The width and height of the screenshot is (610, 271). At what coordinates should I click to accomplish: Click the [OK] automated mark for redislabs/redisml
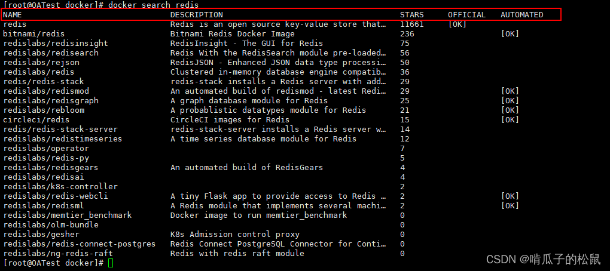click(x=510, y=206)
